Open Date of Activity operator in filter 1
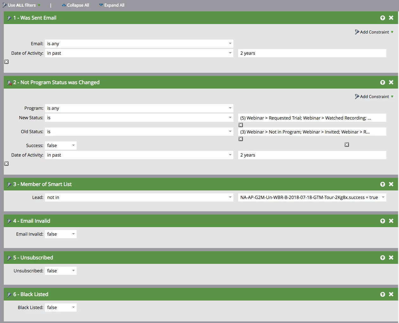Screen dimensions: 399x323 139,53
